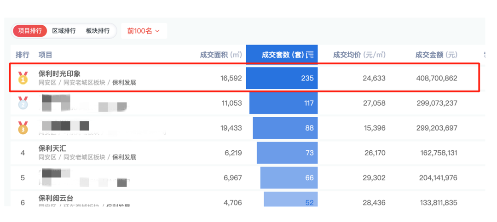
Task: Click rank number 5
Action: (23, 178)
